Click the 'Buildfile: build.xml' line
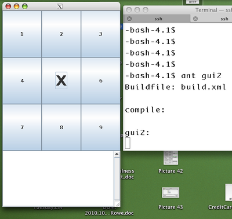The image size is (232, 219). click(x=175, y=87)
